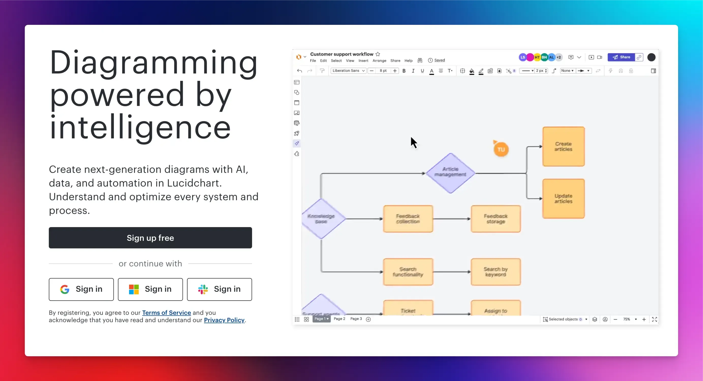
Task: Star the Customer support workflow document
Action: click(378, 54)
